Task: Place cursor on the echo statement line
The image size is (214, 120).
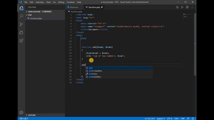Action: [105, 56]
